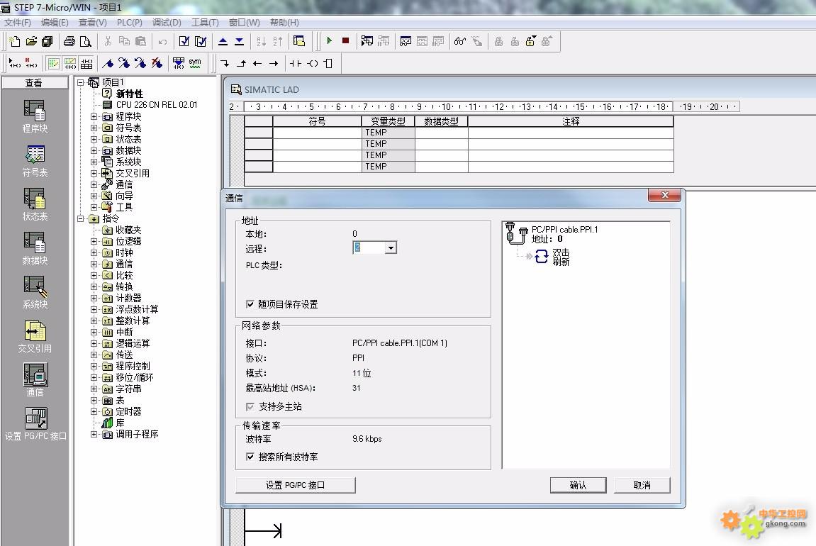Screen dimensions: 816x546
Task: Click the 设置 PG/PC 接口 button in the dialog
Action: tap(296, 485)
